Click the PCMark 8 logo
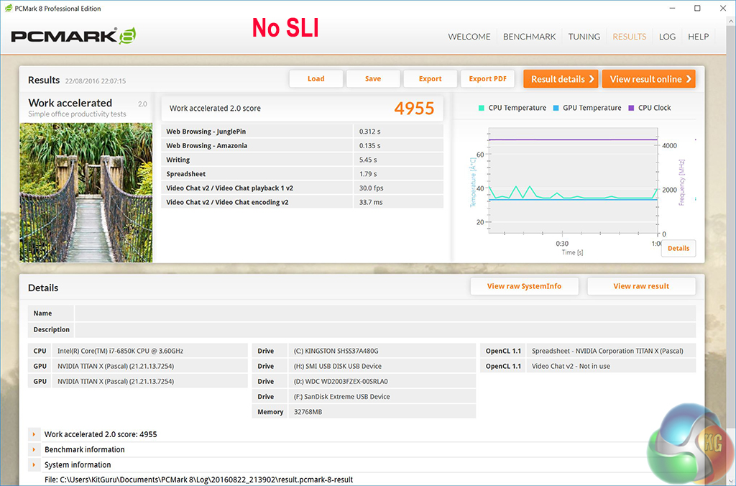This screenshot has height=486, width=736. [73, 37]
